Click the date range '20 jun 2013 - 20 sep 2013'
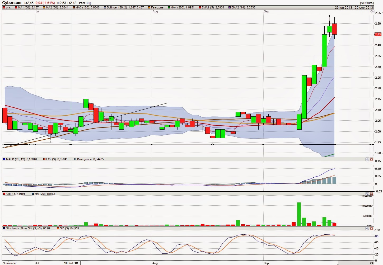The width and height of the screenshot is (383, 265). pyautogui.click(x=354, y=7)
